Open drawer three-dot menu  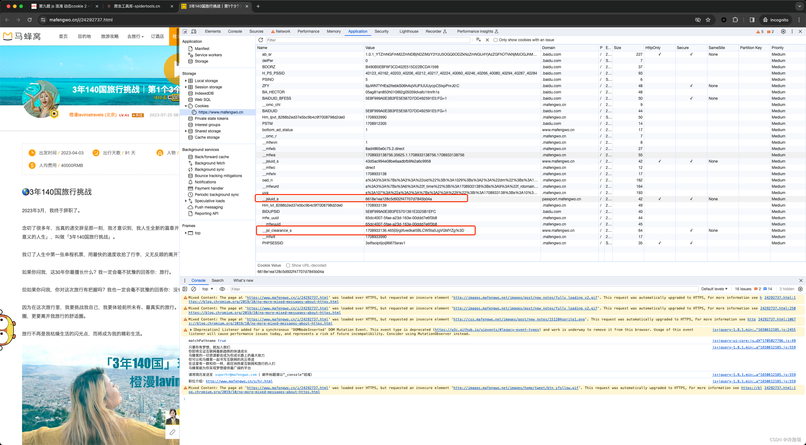coord(185,281)
